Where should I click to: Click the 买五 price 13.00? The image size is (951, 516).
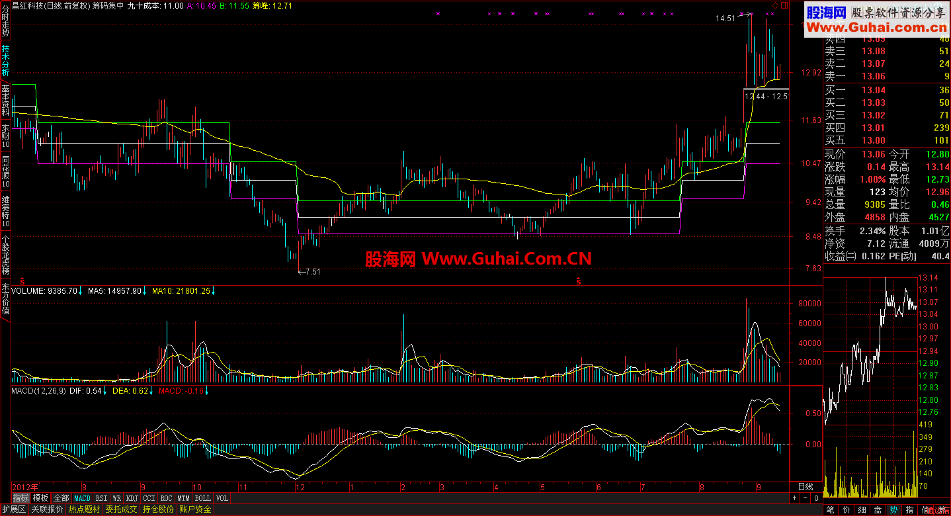(873, 140)
